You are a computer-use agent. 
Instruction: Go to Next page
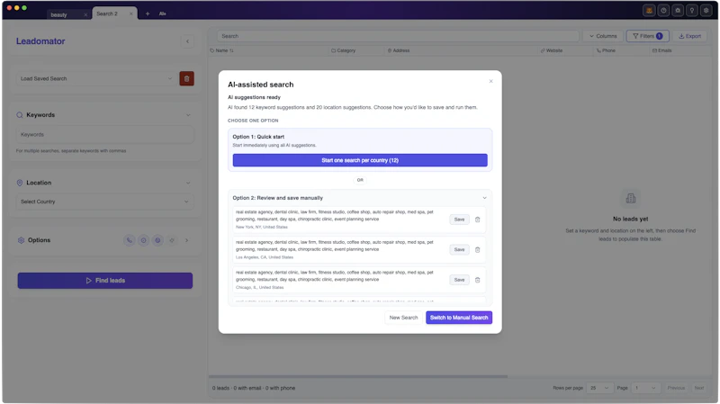click(x=699, y=388)
